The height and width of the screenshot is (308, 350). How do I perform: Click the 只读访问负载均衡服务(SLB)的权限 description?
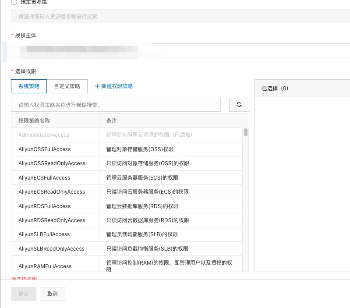(147, 248)
